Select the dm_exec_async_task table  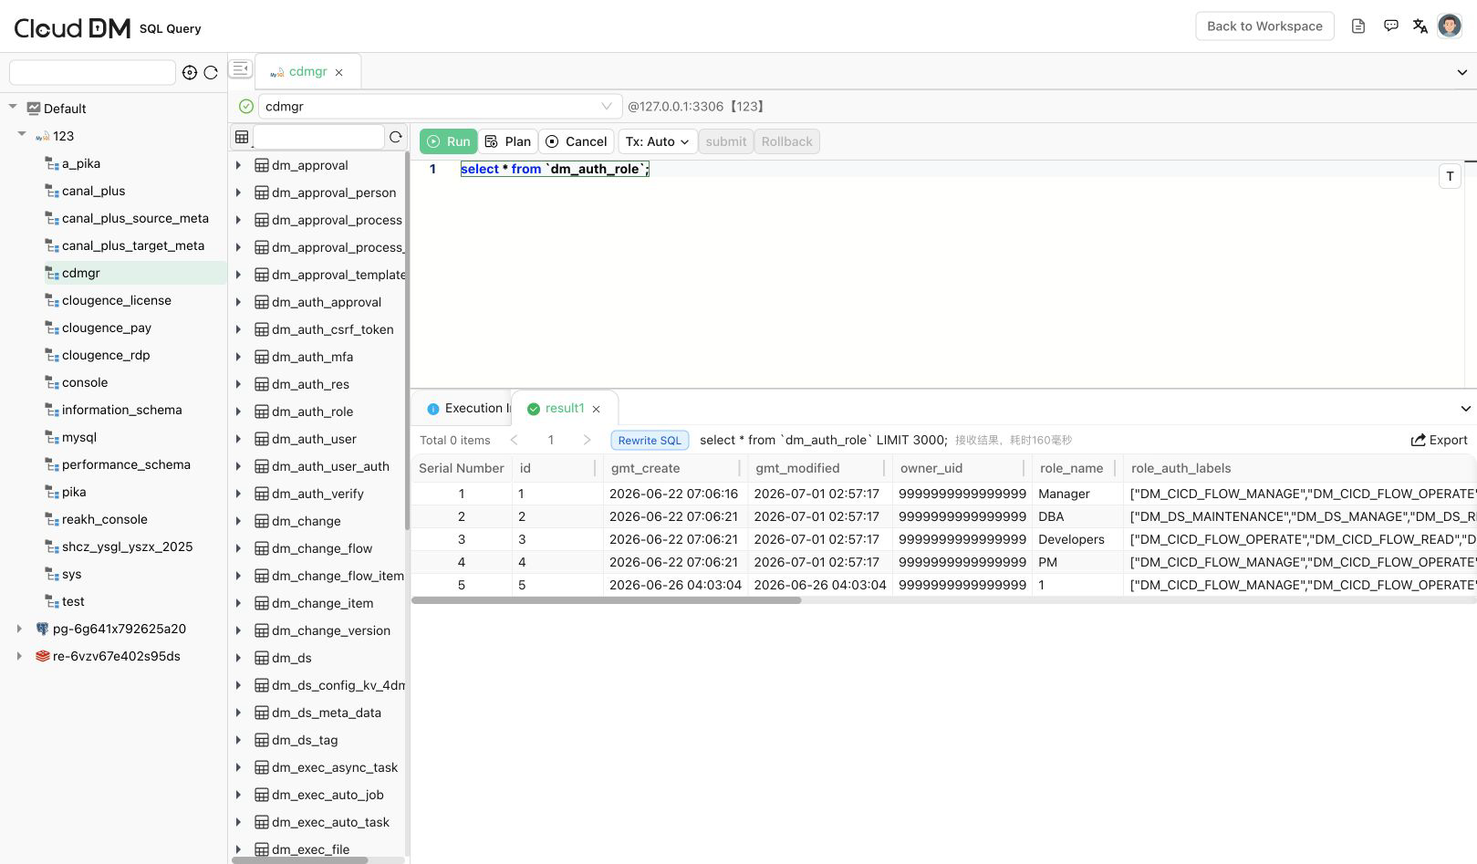[334, 767]
